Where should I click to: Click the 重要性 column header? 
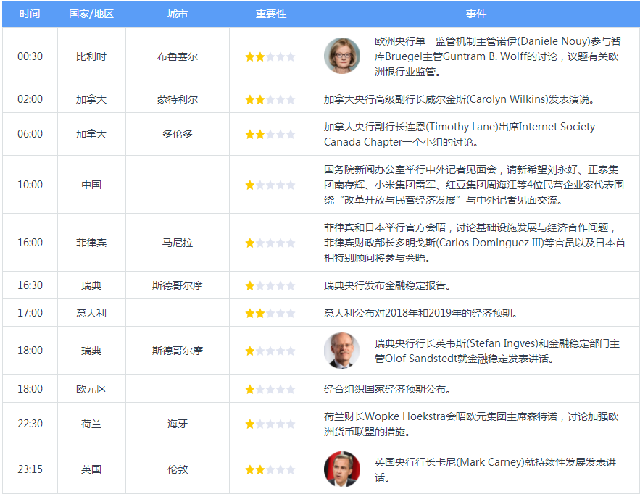pyautogui.click(x=271, y=14)
